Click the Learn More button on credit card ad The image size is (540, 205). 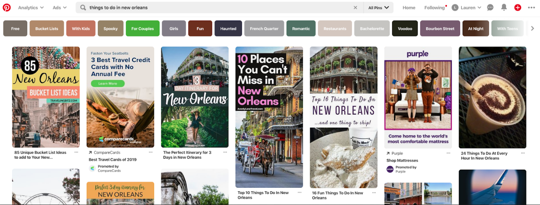[108, 84]
